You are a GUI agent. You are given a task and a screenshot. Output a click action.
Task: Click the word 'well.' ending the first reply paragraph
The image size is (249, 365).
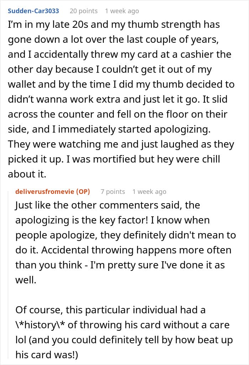click(26, 280)
